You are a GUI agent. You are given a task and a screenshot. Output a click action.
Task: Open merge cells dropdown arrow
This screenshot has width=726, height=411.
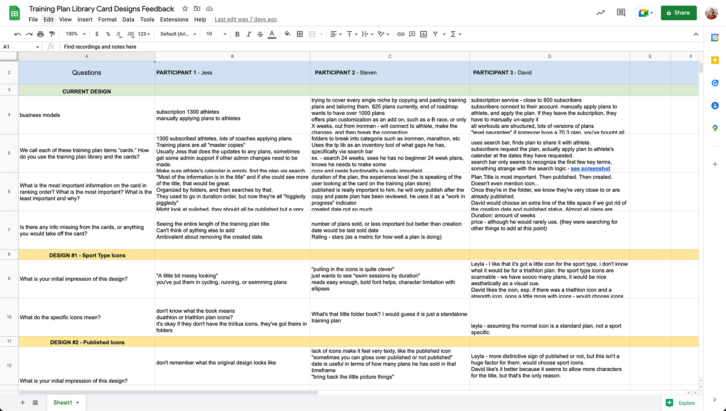pos(321,34)
